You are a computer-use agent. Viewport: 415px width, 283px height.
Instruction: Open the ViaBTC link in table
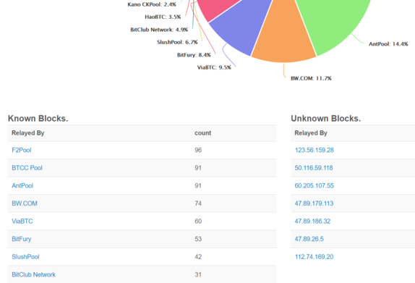tap(22, 221)
